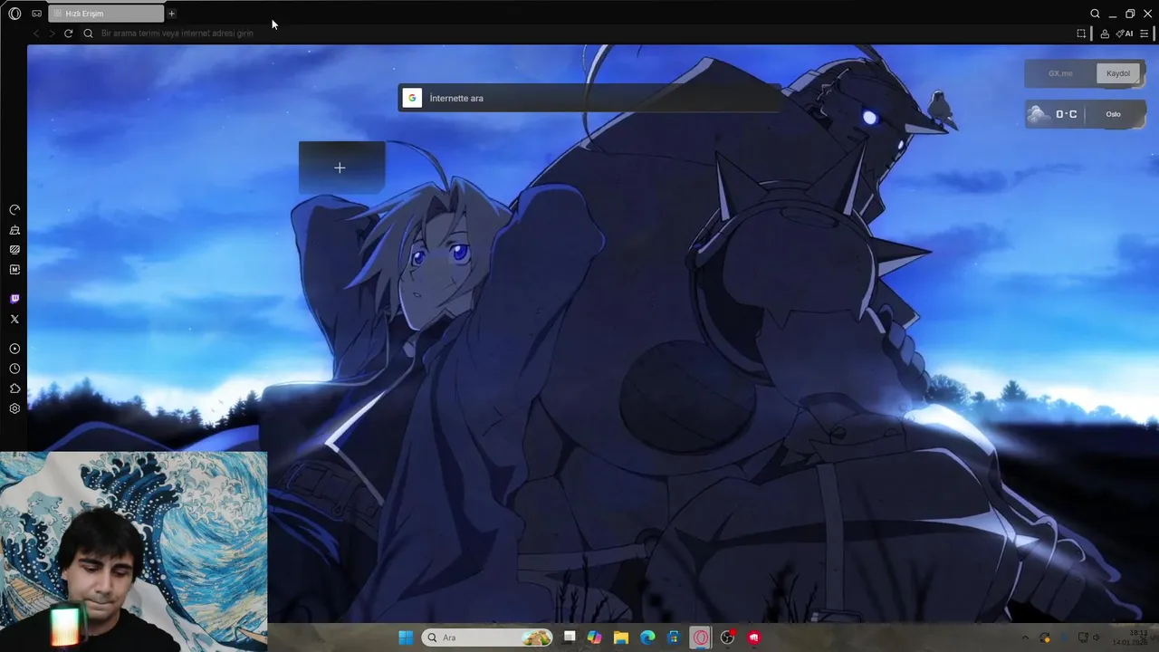This screenshot has width=1159, height=652.
Task: Open Easy Setup sliders icon
Action: coord(1145,34)
